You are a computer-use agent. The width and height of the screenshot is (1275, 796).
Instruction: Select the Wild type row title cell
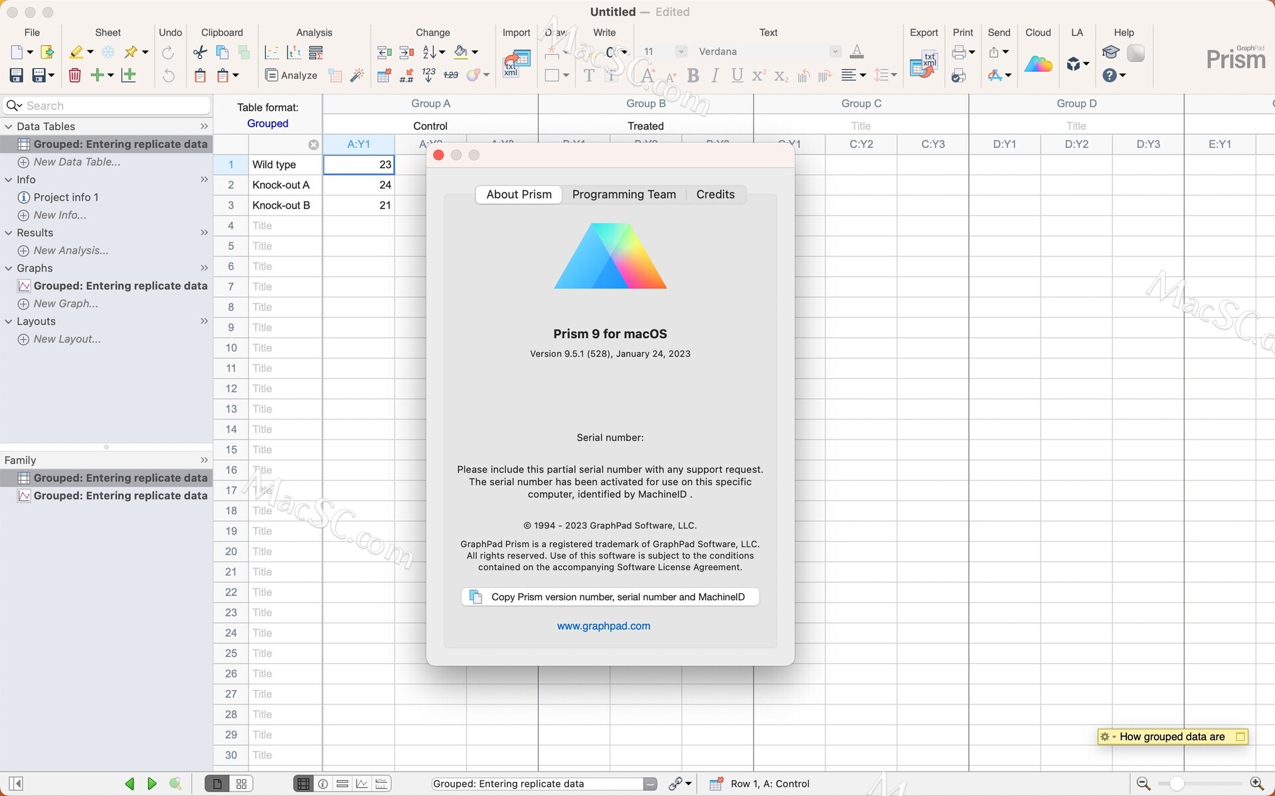click(285, 165)
